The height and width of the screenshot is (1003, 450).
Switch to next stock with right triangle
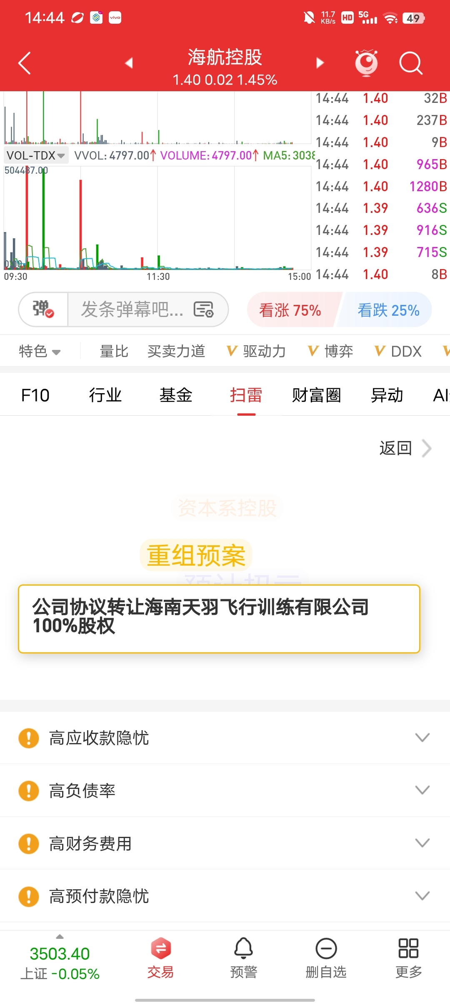click(320, 63)
